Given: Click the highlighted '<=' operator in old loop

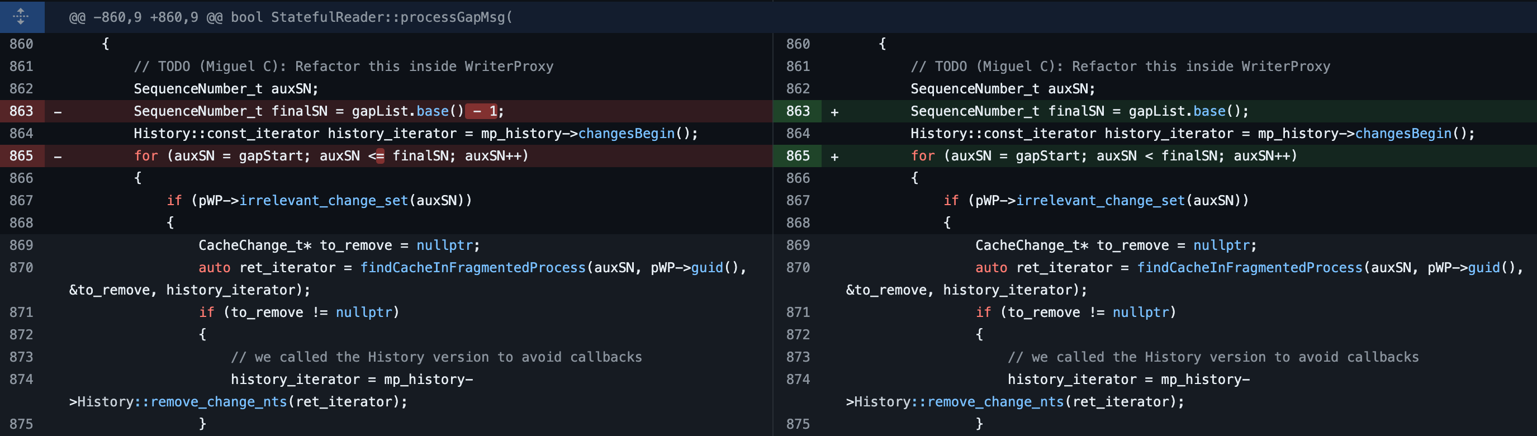Looking at the screenshot, I should [x=377, y=157].
